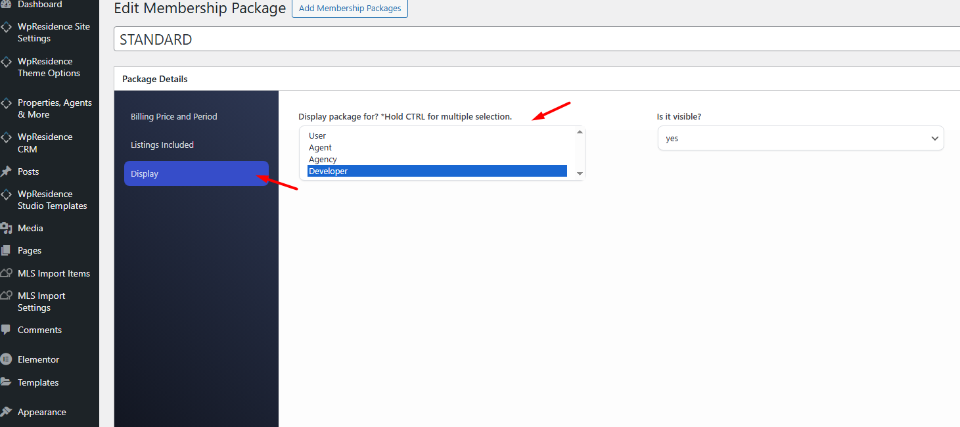Switch to the Listings Included tab
The width and height of the screenshot is (960, 427).
[x=162, y=145]
